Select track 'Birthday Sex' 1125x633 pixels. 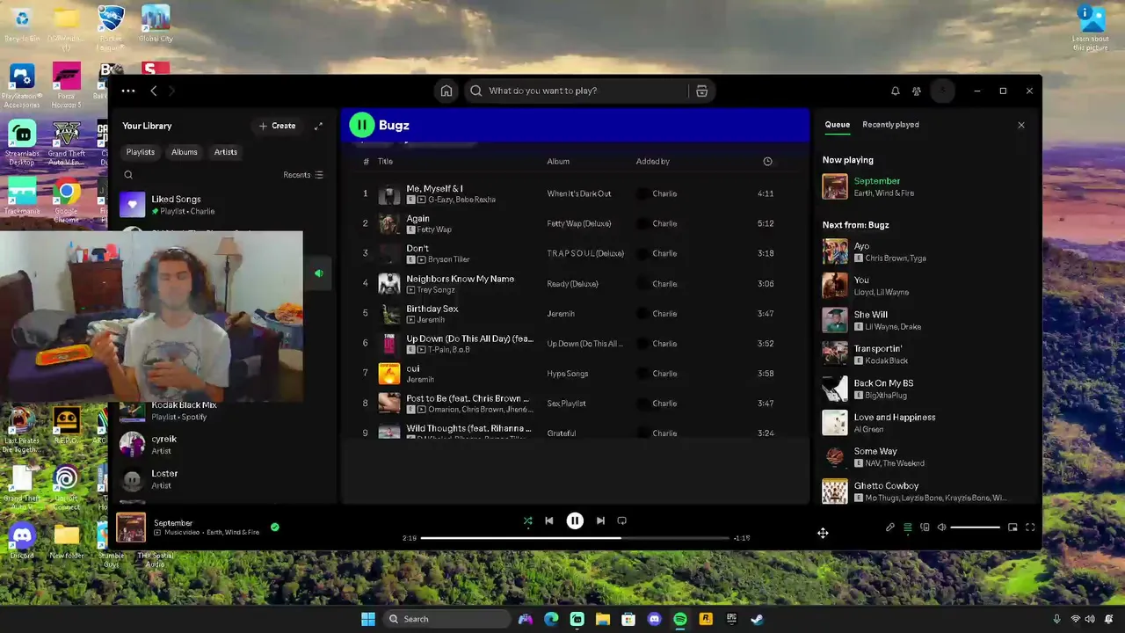click(575, 313)
